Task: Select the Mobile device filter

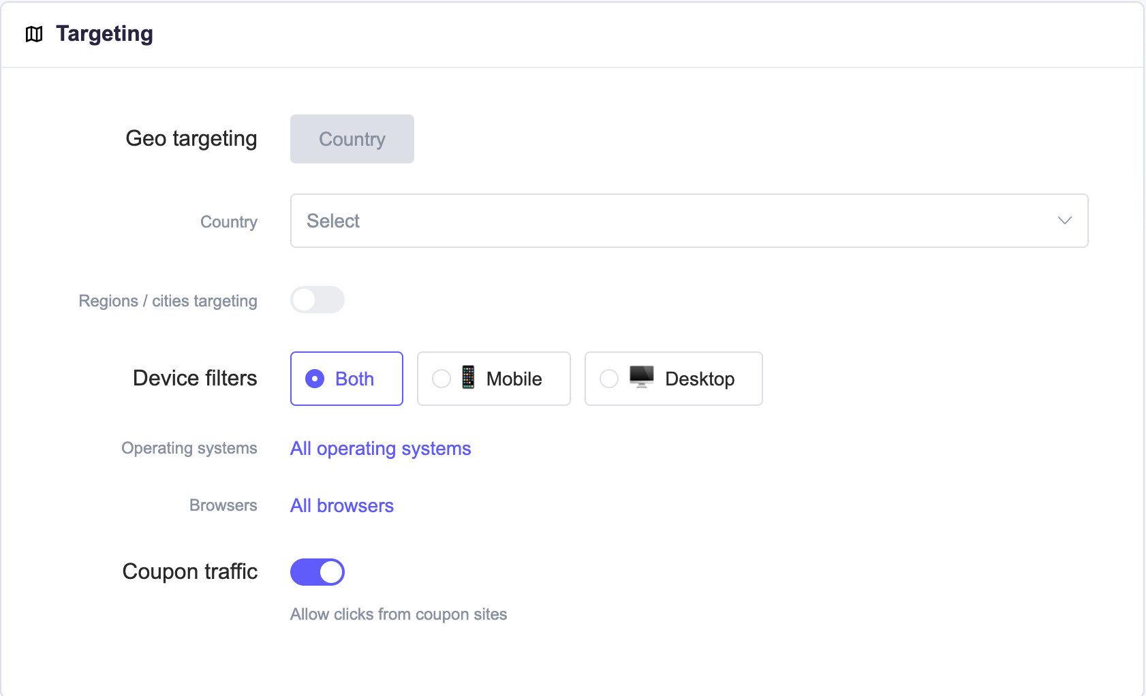Action: pyautogui.click(x=494, y=379)
